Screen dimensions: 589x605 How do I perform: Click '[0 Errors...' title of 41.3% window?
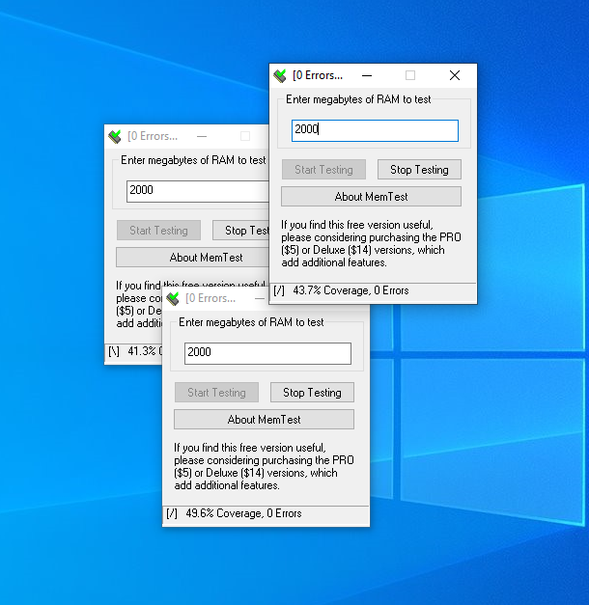click(x=153, y=136)
